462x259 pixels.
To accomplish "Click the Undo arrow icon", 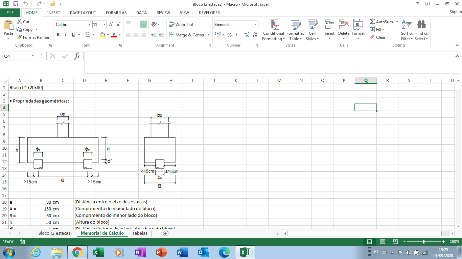I will (26, 4).
